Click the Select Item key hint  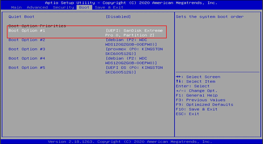tap(195, 82)
